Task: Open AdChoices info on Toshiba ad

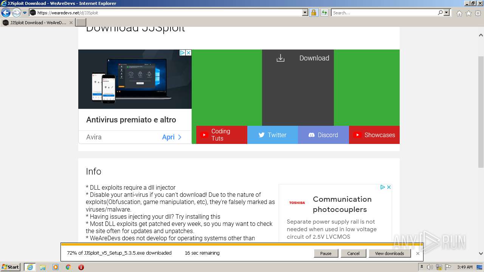Action: (383, 187)
